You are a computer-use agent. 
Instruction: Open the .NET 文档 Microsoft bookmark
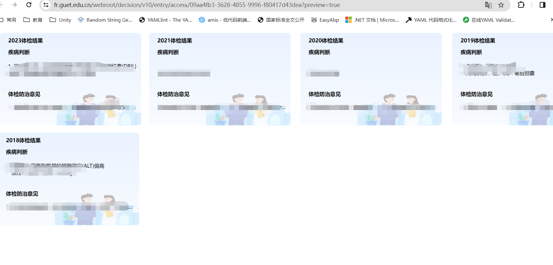[372, 20]
